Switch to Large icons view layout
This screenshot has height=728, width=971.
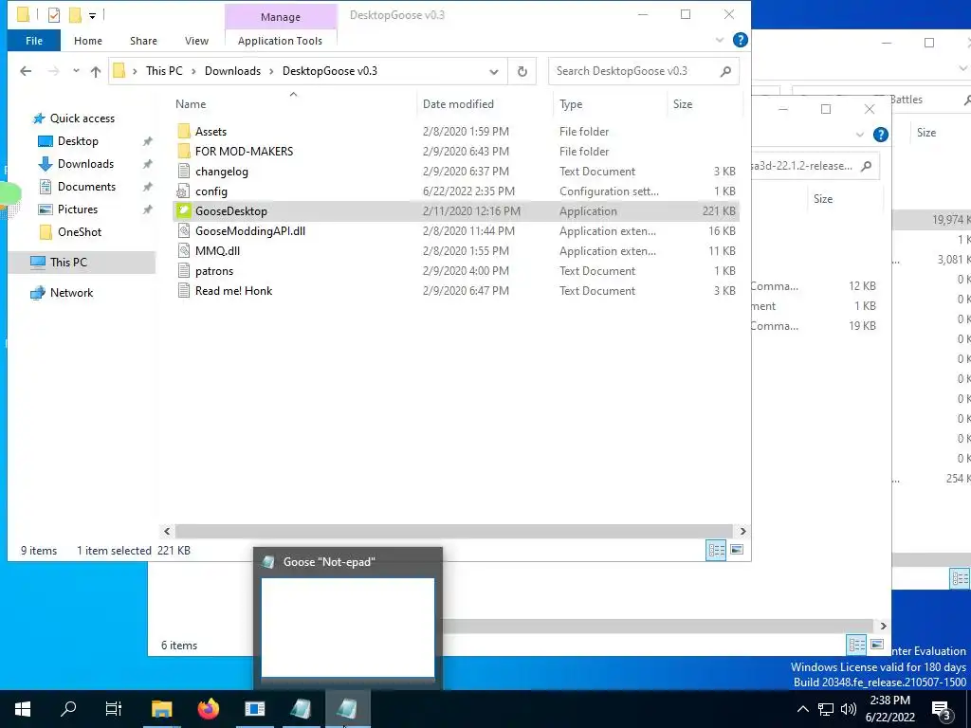pos(737,550)
